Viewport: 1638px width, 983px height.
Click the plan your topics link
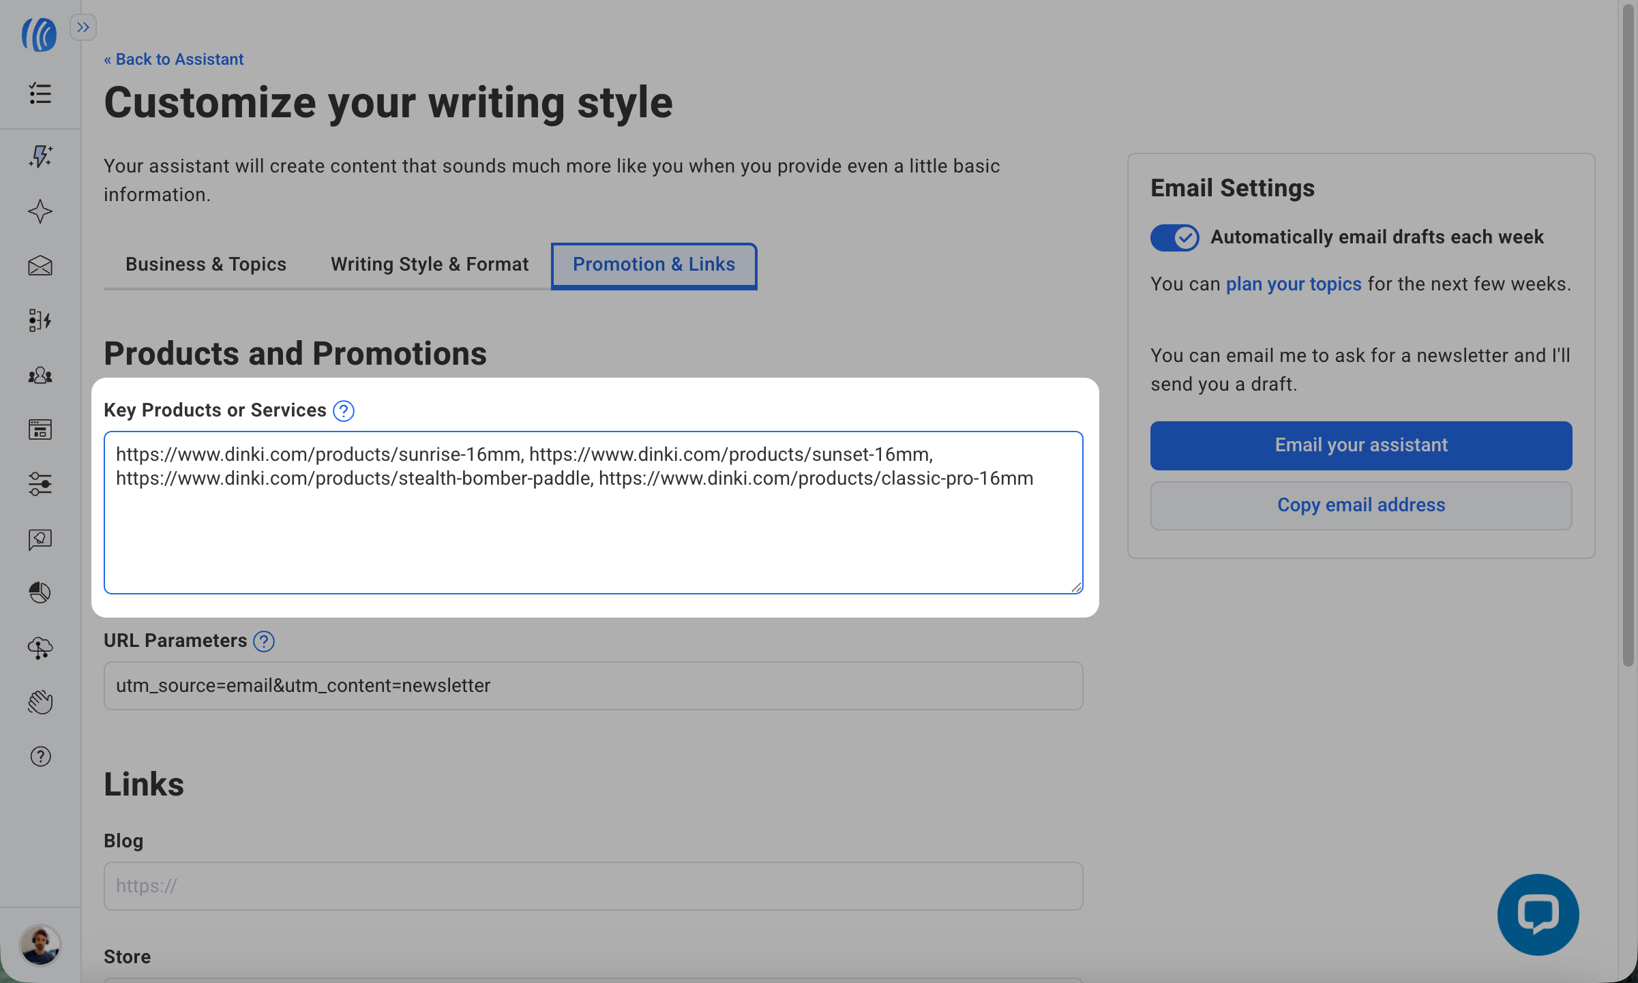pyautogui.click(x=1293, y=284)
